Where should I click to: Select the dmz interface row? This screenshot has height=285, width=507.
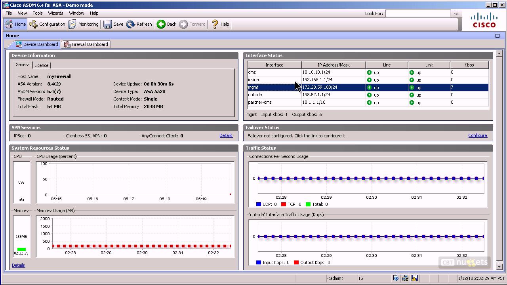click(368, 72)
